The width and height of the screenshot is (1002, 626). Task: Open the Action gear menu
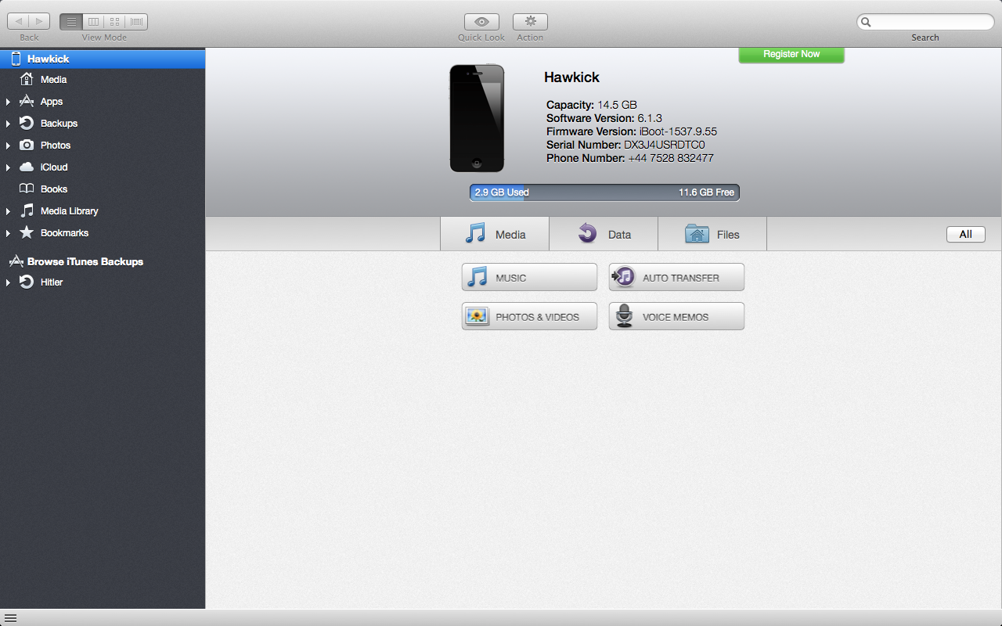point(530,22)
